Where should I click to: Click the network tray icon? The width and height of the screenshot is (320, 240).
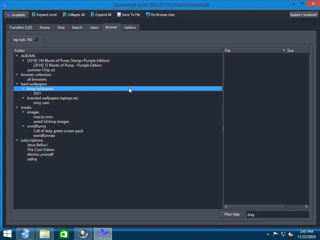pos(283,234)
